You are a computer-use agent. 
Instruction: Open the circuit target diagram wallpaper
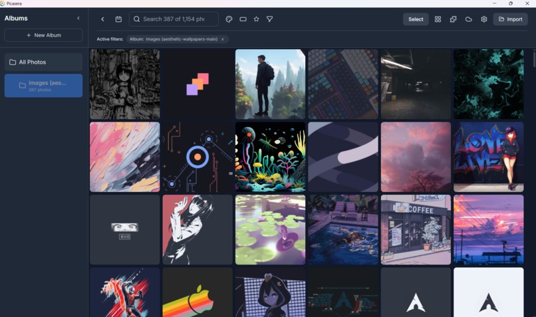click(x=198, y=157)
